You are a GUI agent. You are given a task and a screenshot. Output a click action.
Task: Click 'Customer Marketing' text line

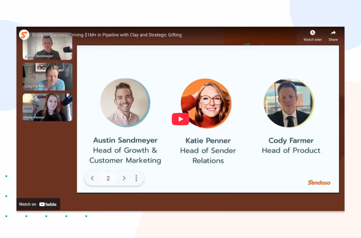(125, 160)
